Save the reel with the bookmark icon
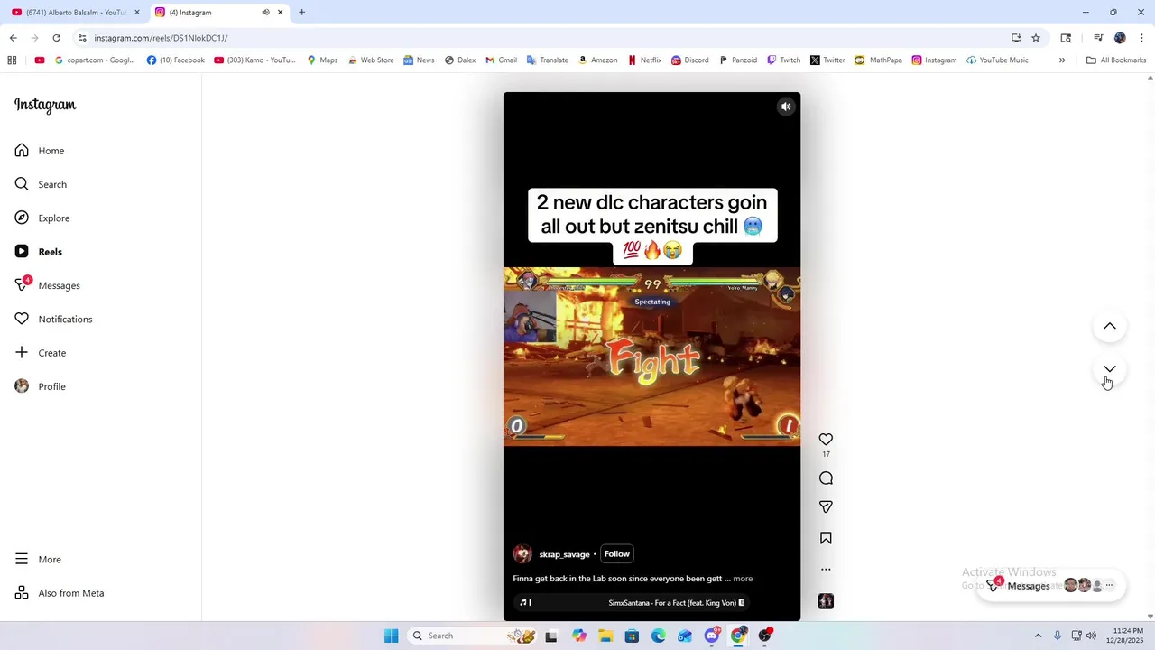This screenshot has width=1155, height=650. [x=826, y=538]
